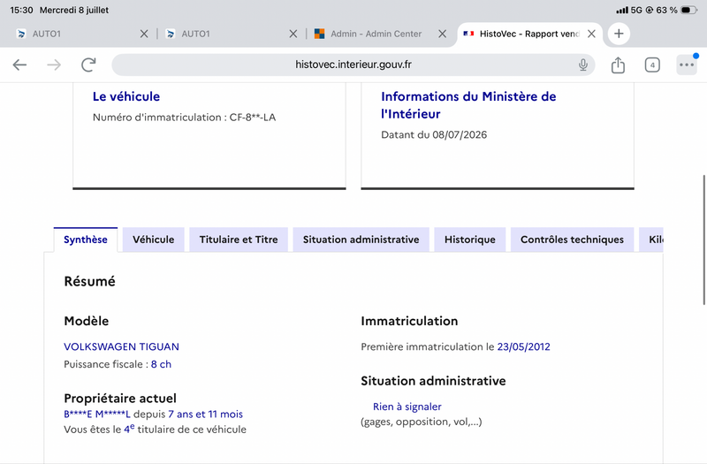Open the partially visible Kilométrage tab
The height and width of the screenshot is (464, 707).
(x=651, y=240)
